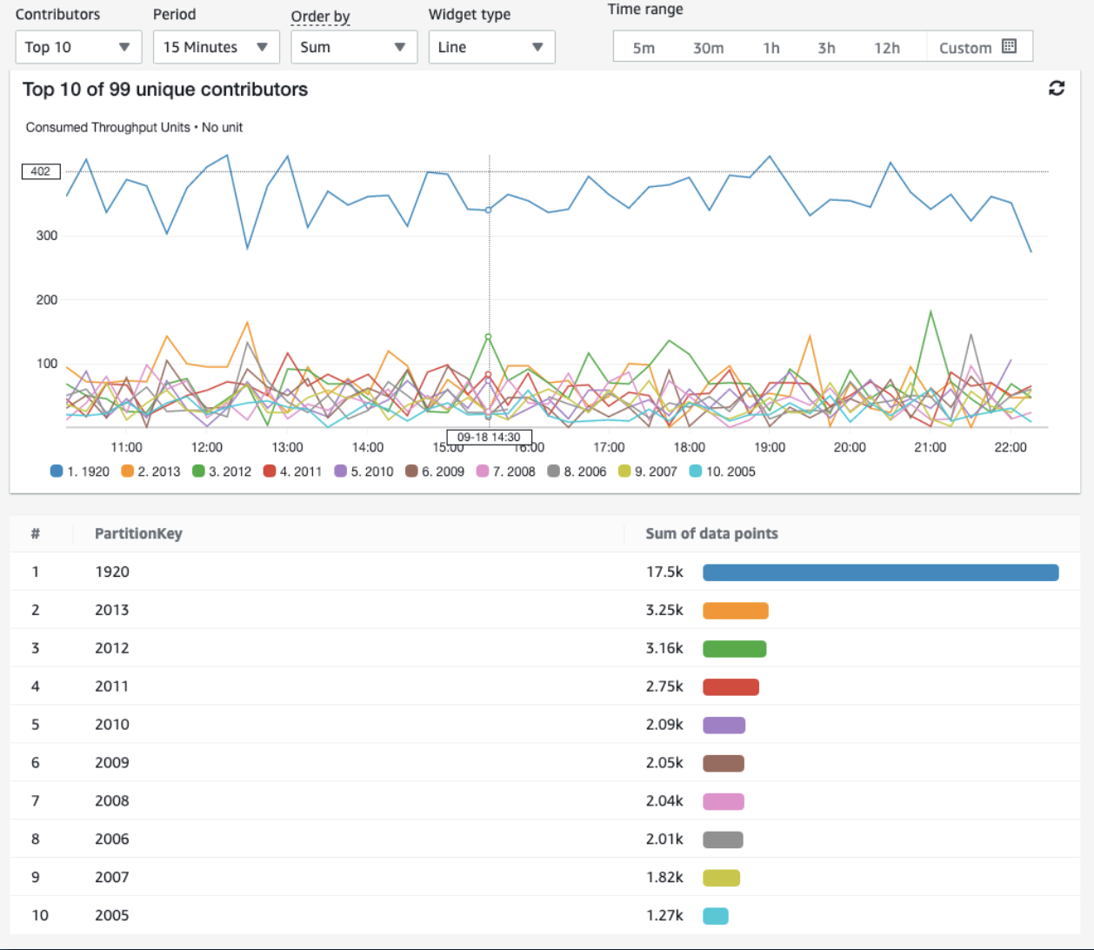Click the cyan bar for partition 2005

point(716,916)
